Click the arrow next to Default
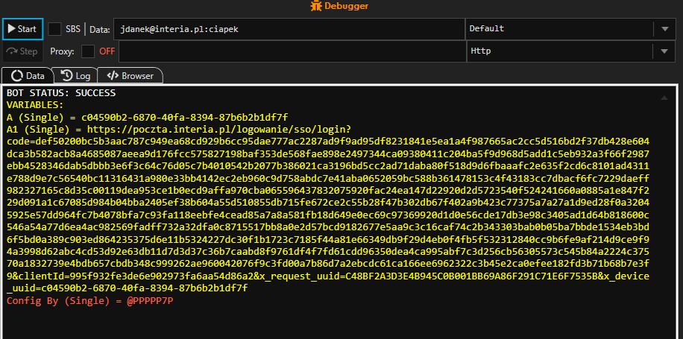The image size is (683, 339). (664, 29)
